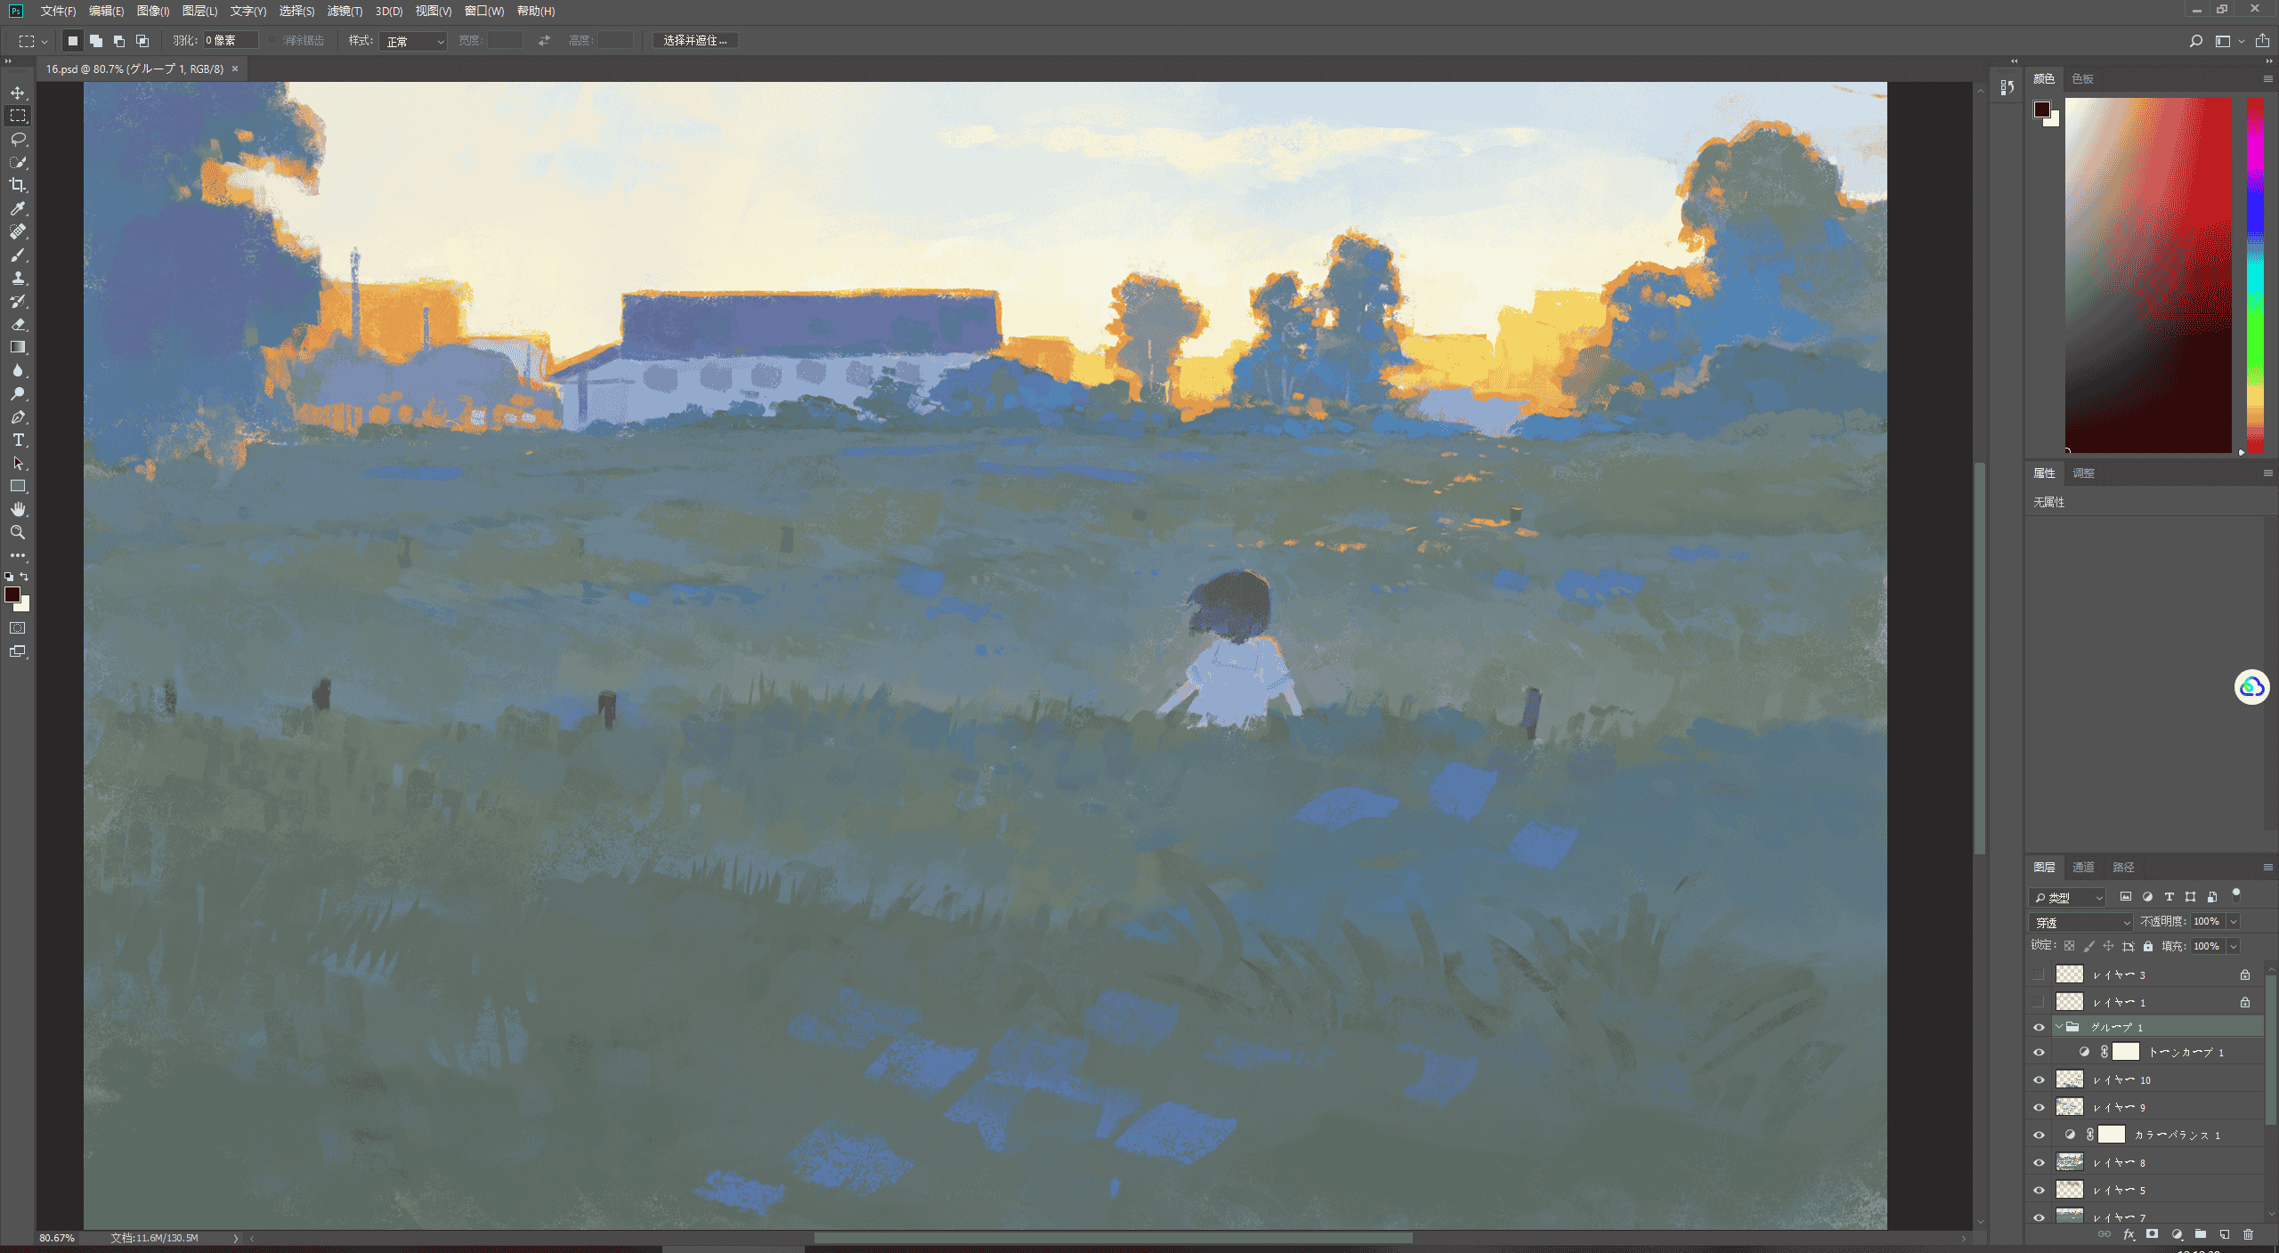The width and height of the screenshot is (2279, 1253).
Task: Click the trash icon in Layers panel
Action: pos(2248,1234)
